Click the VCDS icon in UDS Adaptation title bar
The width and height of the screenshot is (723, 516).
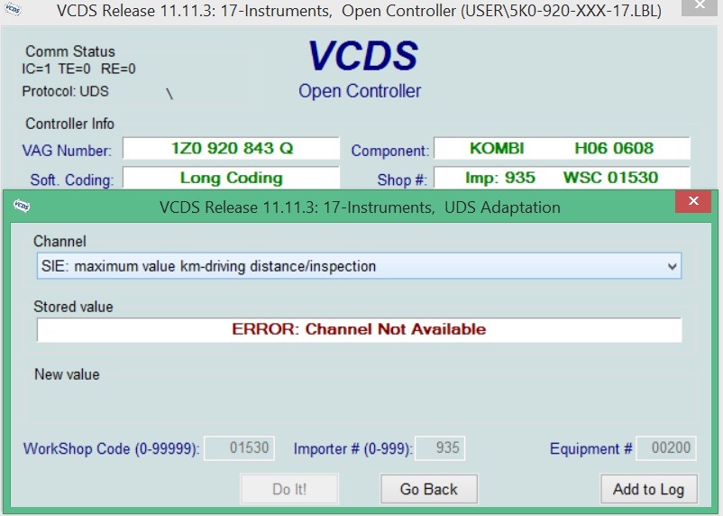pyautogui.click(x=22, y=206)
